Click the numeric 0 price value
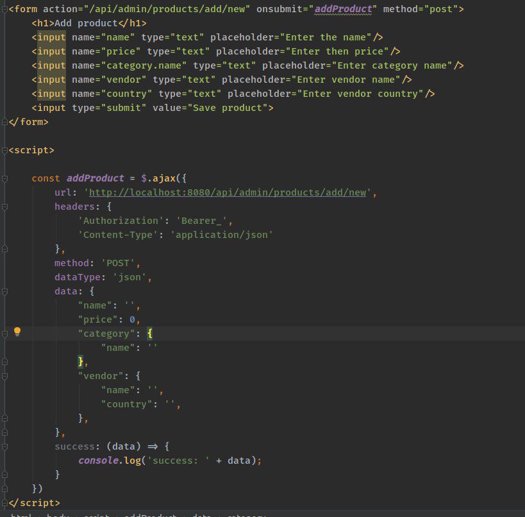525x517 pixels. pos(132,319)
